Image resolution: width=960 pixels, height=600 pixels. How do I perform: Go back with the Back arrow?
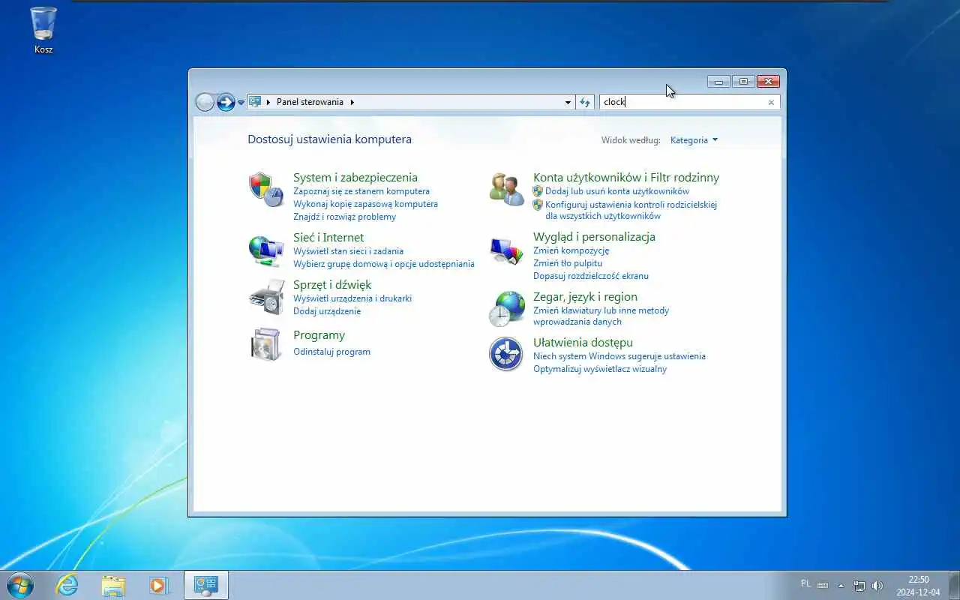[205, 102]
